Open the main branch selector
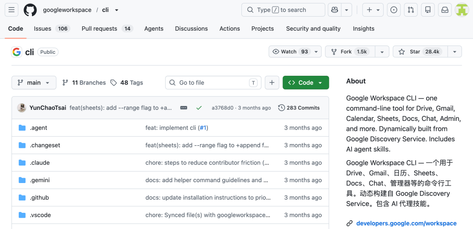This screenshot has width=473, height=229. pyautogui.click(x=34, y=83)
